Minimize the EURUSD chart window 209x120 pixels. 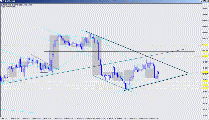coord(202,1)
